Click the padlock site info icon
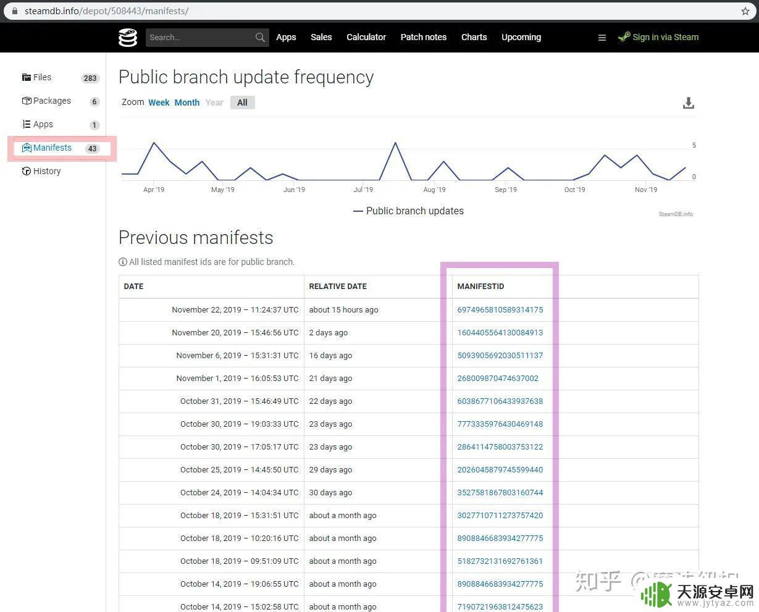Viewport: 759px width, 612px height. [15, 11]
